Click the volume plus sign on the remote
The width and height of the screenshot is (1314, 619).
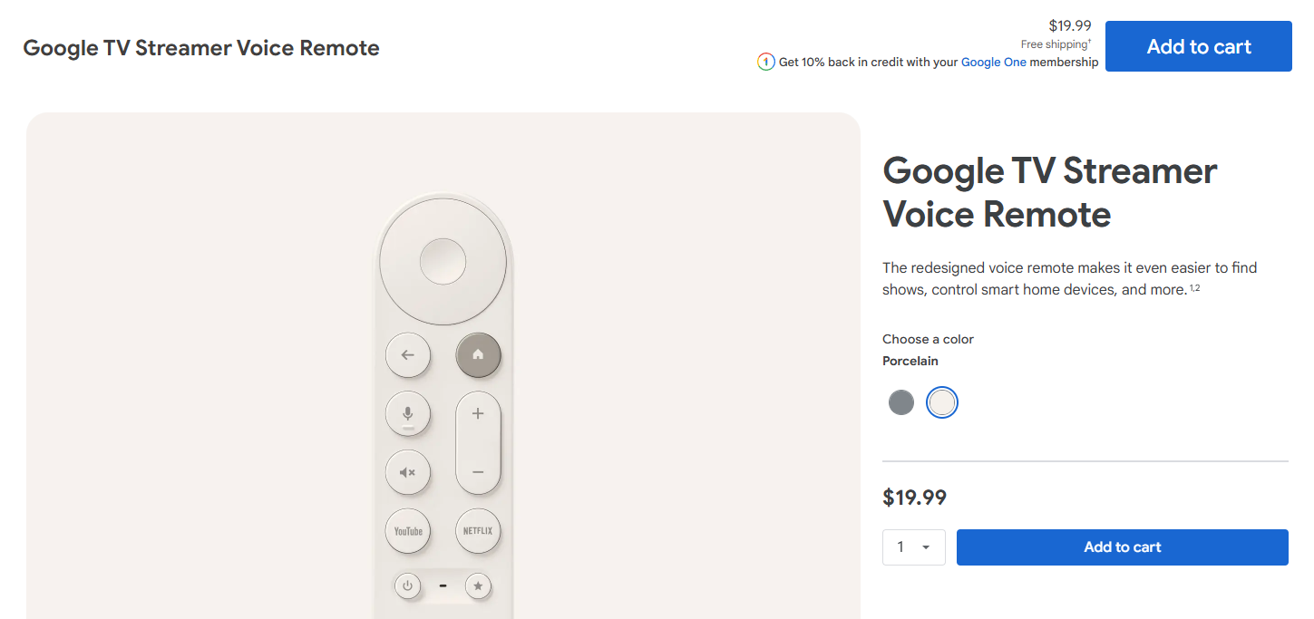478,414
